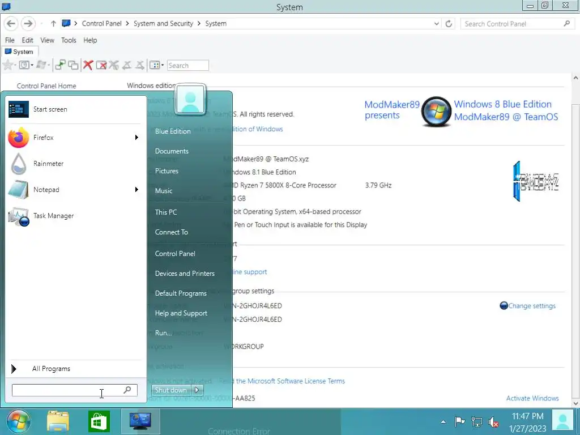Click System and Security in breadcrumb

point(163,24)
